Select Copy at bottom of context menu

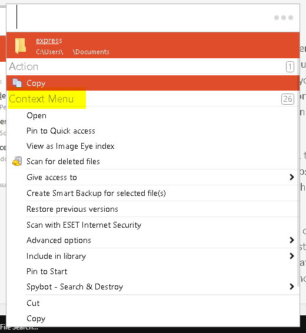(x=36, y=318)
